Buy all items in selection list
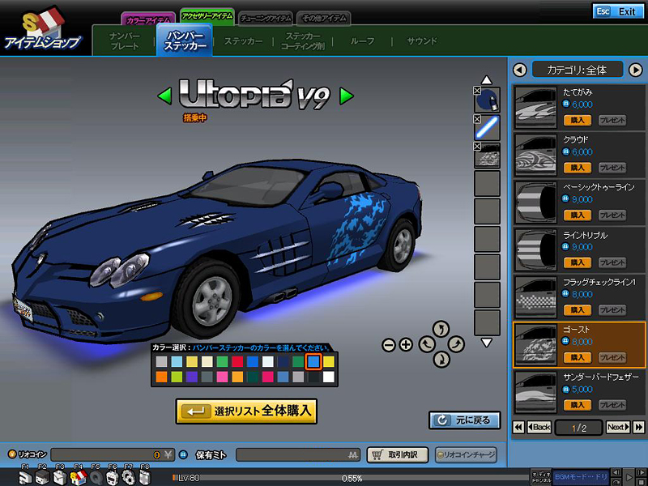 pyautogui.click(x=247, y=411)
